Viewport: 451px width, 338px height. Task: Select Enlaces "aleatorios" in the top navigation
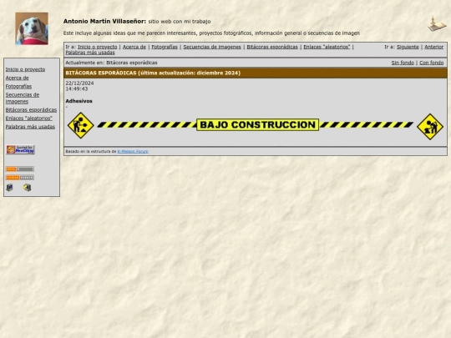(327, 47)
